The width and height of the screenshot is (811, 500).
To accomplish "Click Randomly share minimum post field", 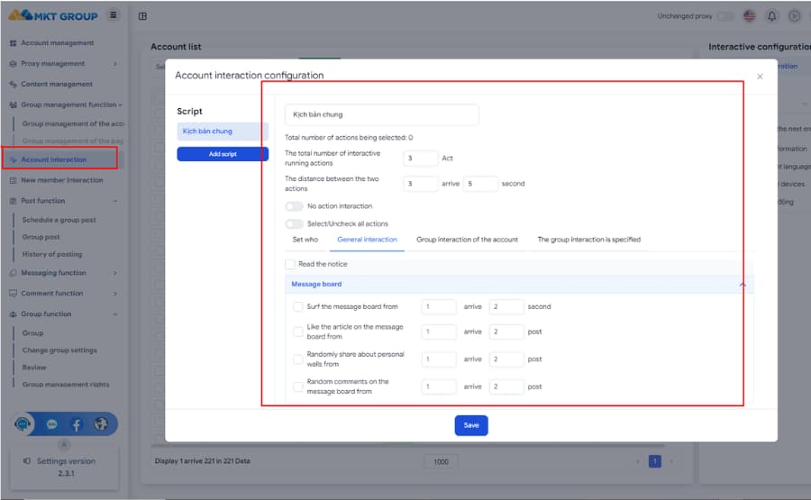I will click(439, 359).
